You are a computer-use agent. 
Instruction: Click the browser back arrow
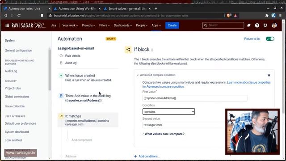point(6,16)
